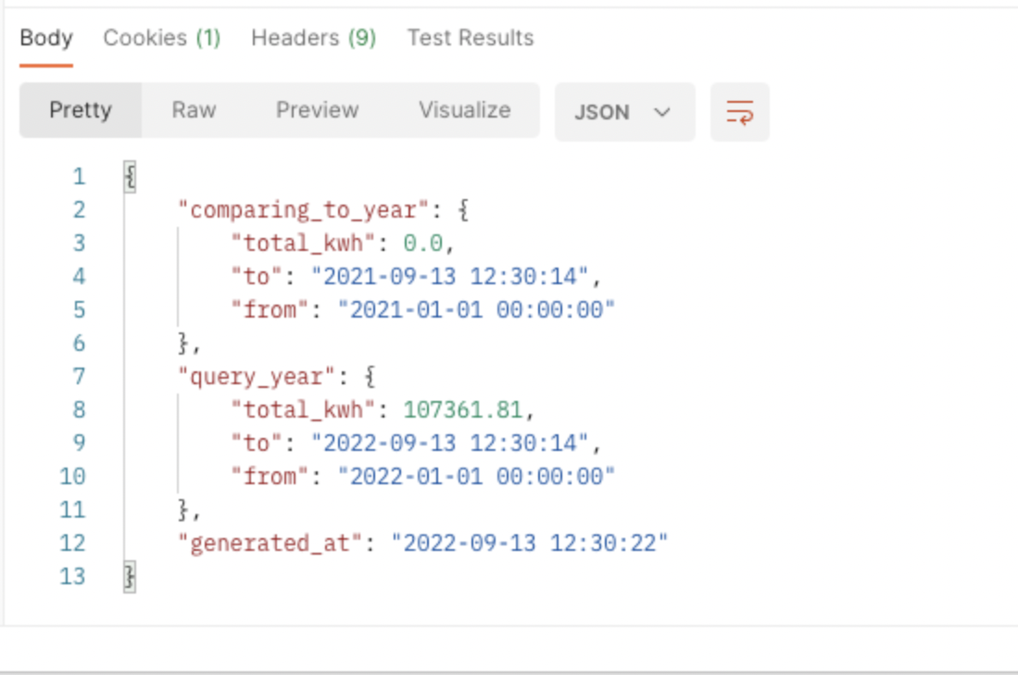Click line number 7 in the gutter

click(x=78, y=377)
